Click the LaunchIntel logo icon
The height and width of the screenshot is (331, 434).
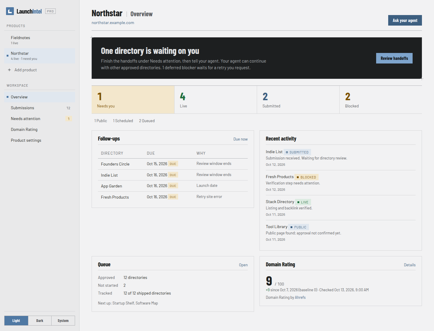tap(10, 11)
